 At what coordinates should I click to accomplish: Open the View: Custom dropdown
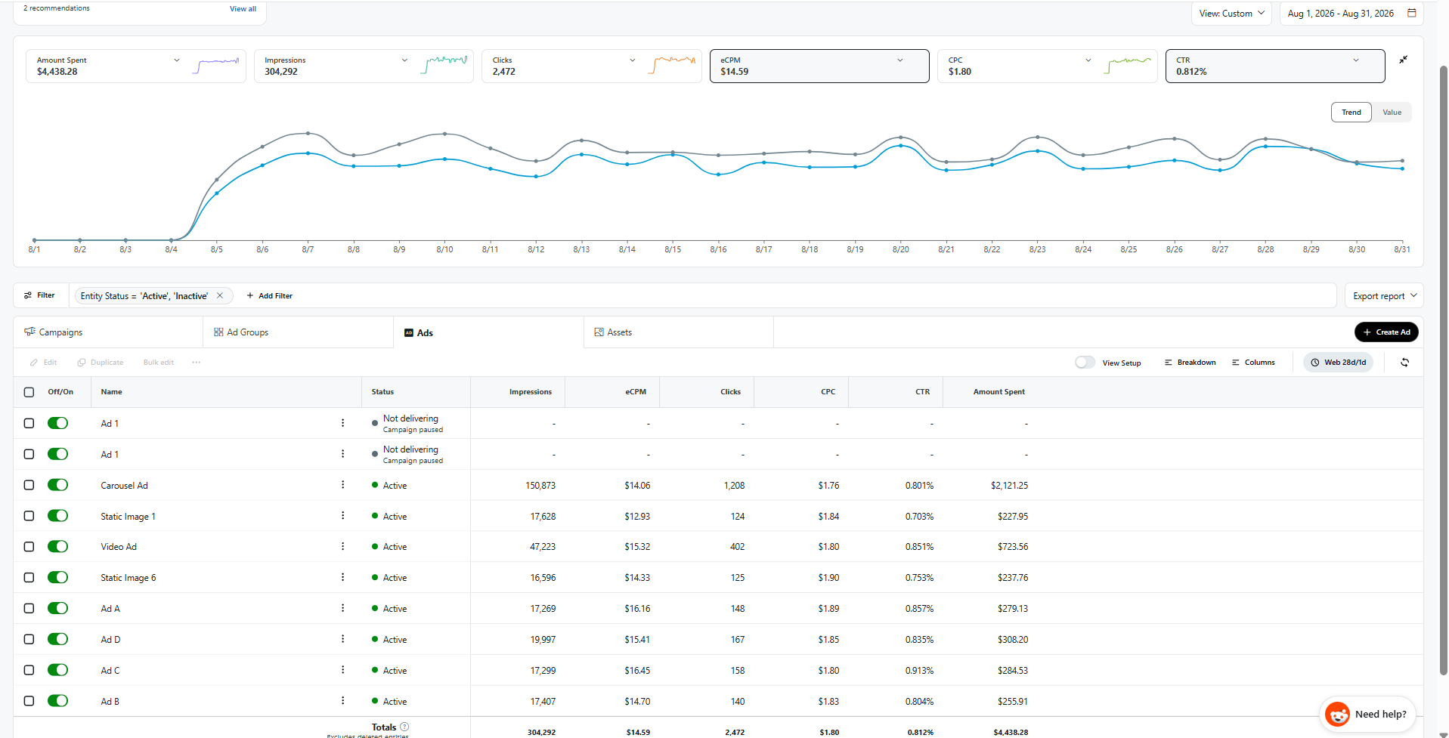pyautogui.click(x=1231, y=14)
